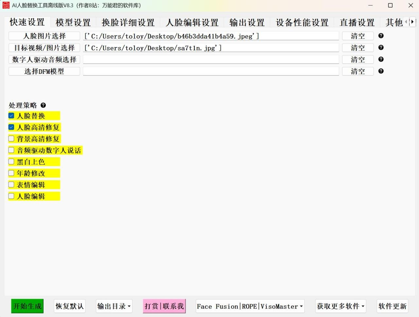
Task: Click help icon next to 人脸图片选择 row
Action: click(381, 36)
